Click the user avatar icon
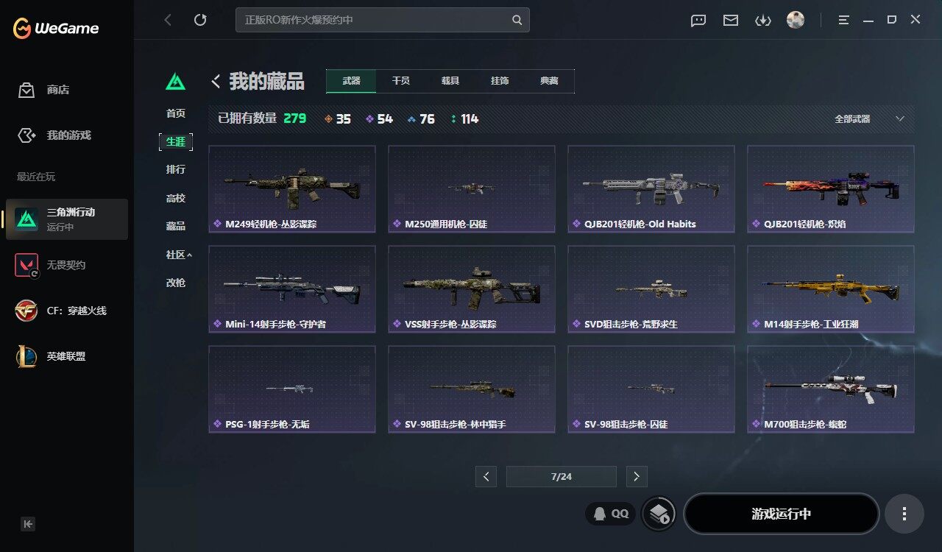This screenshot has height=552, width=942. pyautogui.click(x=796, y=20)
